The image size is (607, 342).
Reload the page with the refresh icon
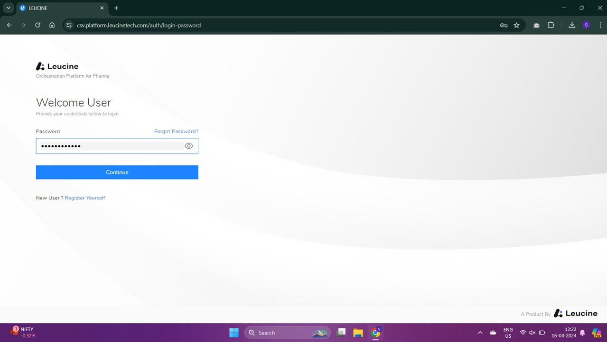(x=37, y=25)
